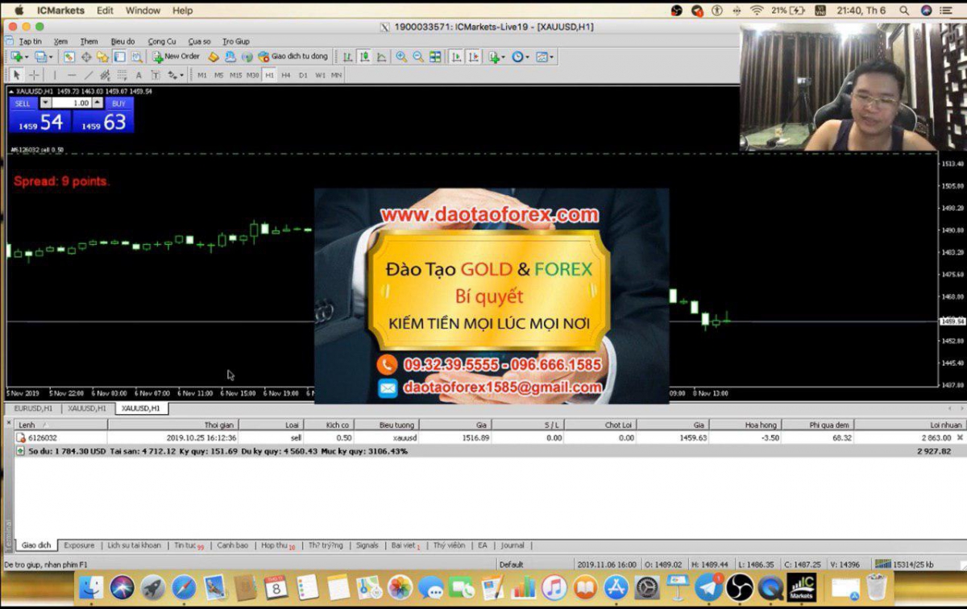Screen dimensions: 967x609
Task: Click the BUY button in one-click panel
Action: [x=118, y=103]
